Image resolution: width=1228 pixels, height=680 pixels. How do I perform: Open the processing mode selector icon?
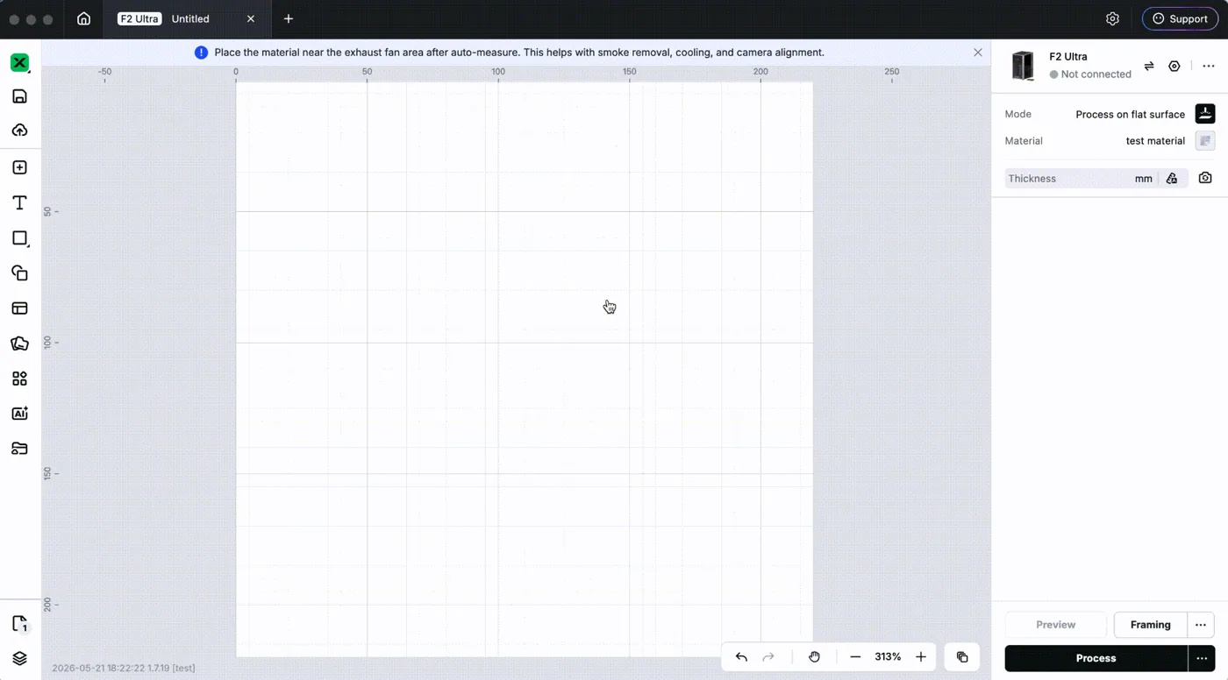1205,114
